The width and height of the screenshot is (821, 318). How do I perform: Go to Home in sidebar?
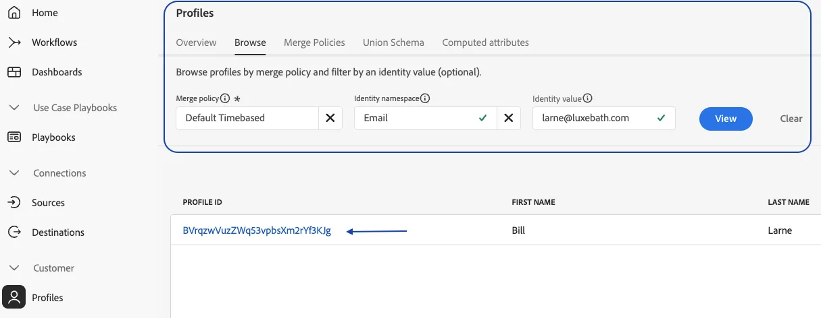(45, 13)
